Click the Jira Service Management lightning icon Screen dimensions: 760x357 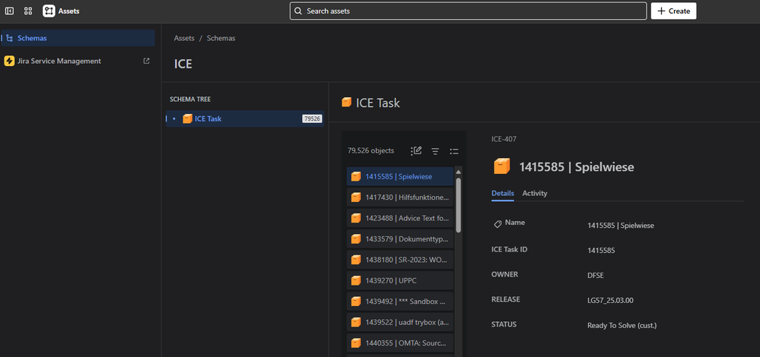[x=9, y=61]
